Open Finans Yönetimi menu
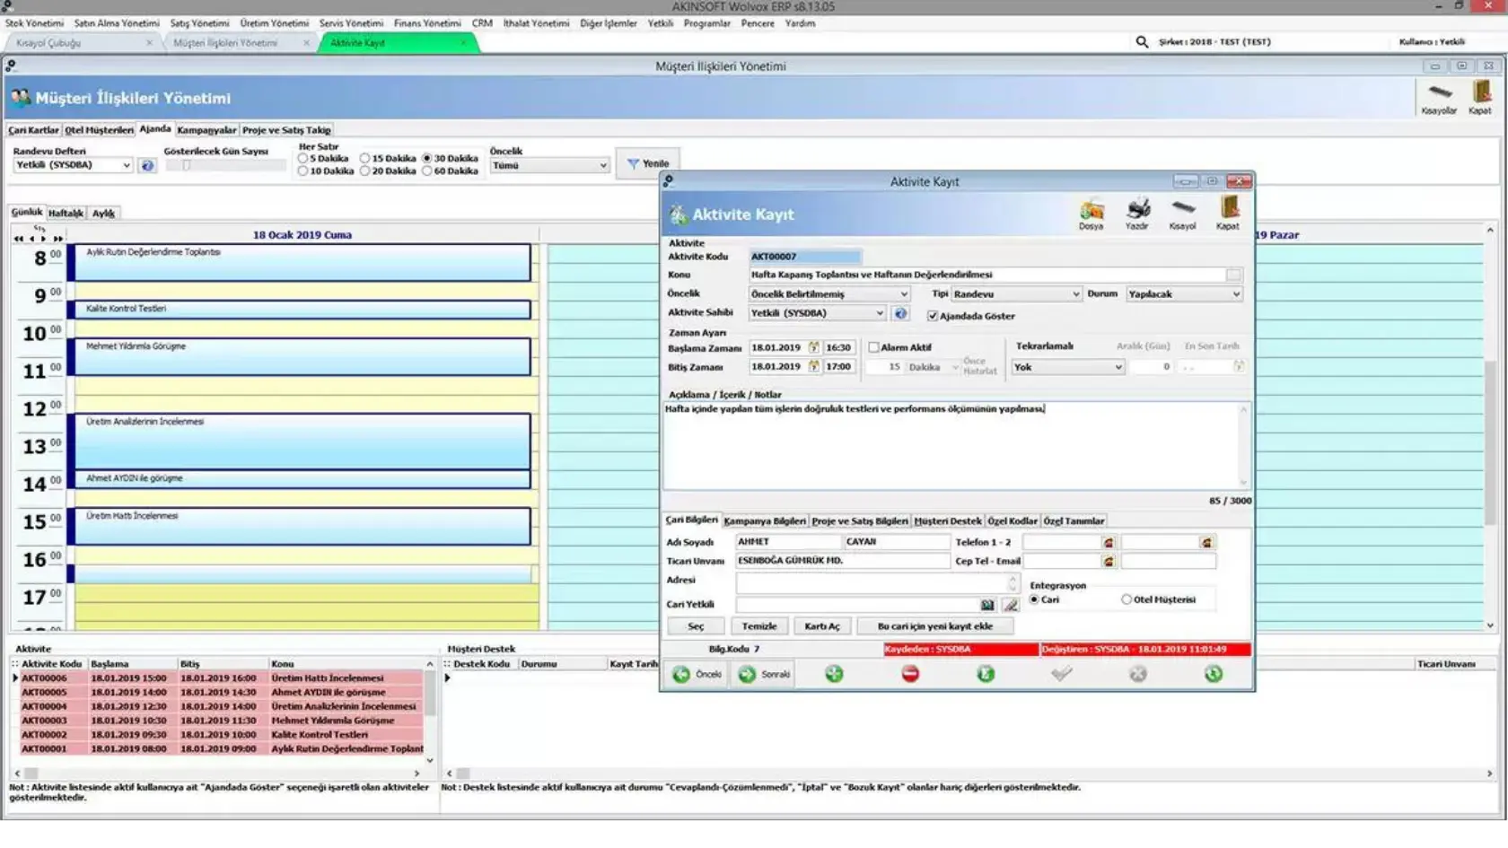Image resolution: width=1508 pixels, height=848 pixels. tap(427, 23)
